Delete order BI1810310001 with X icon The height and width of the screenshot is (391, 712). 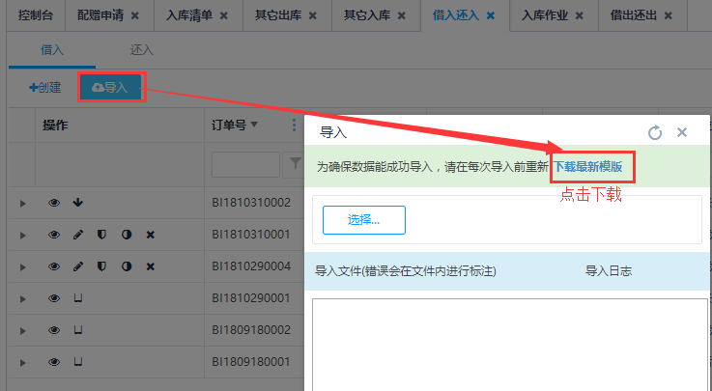150,235
